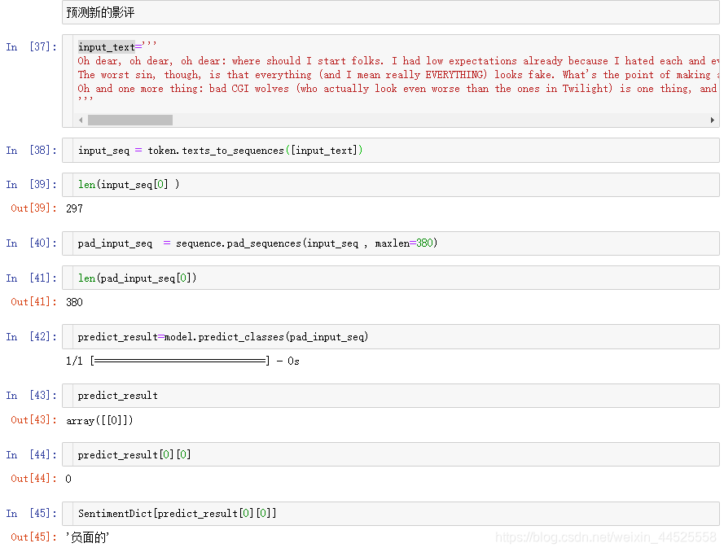Select the SentimentDict lookup cell 45
Viewport: 724px width, 552px height.
(x=391, y=513)
